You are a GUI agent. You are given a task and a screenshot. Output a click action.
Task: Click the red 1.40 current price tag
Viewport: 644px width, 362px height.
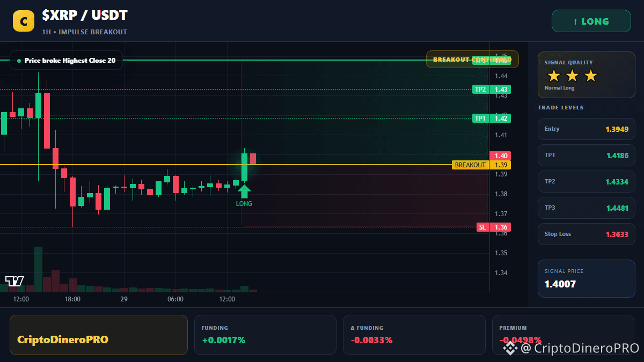click(x=500, y=156)
